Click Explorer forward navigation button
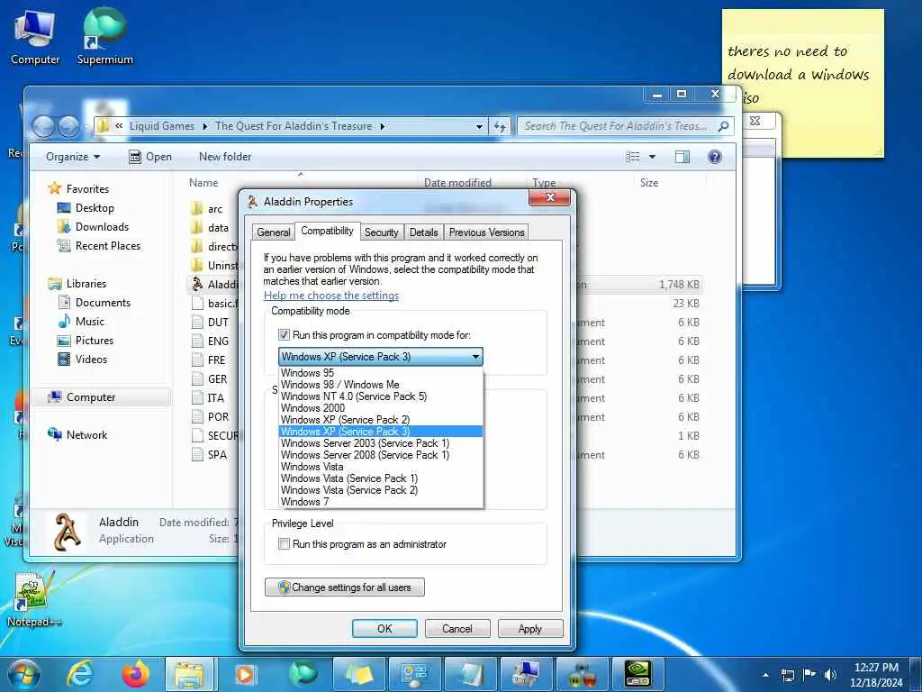The image size is (922, 692). point(68,126)
